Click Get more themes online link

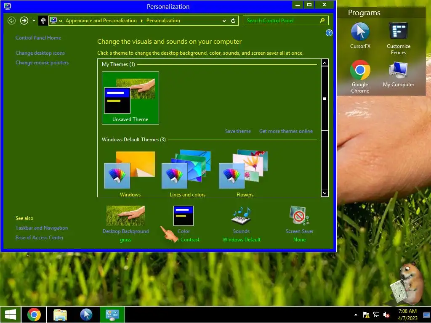286,131
